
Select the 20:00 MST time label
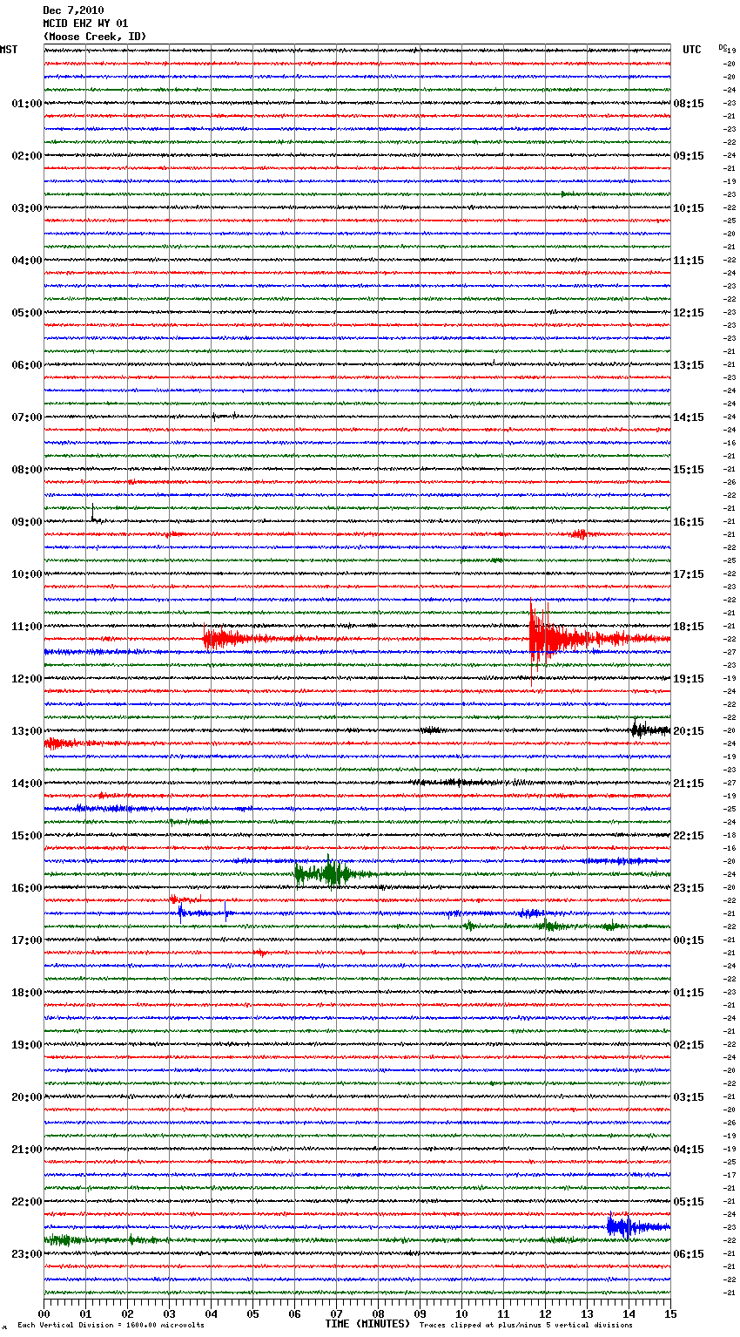(x=27, y=1097)
